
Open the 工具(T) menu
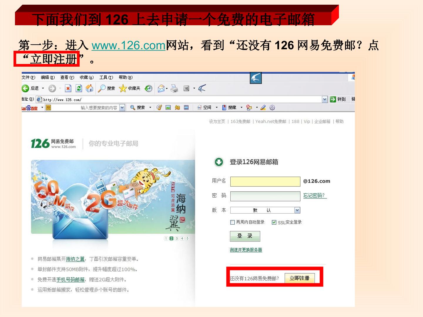(106, 77)
